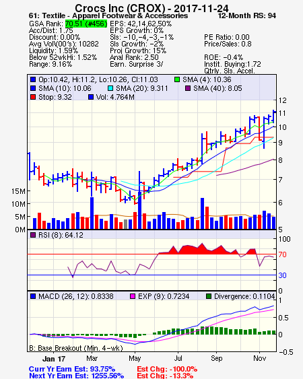303x379 pixels.
Task: Click the Sls: -10,-4,-3,-1% text
Action: [141, 37]
